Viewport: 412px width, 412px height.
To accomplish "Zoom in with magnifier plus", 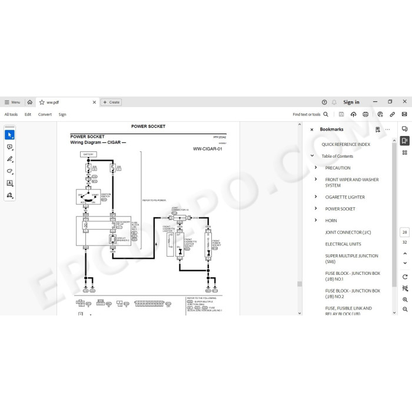I will click(405, 300).
